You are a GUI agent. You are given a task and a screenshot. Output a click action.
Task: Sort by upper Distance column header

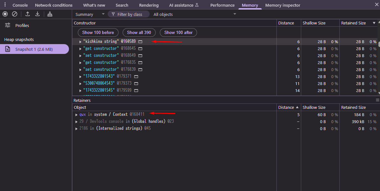(x=288, y=23)
